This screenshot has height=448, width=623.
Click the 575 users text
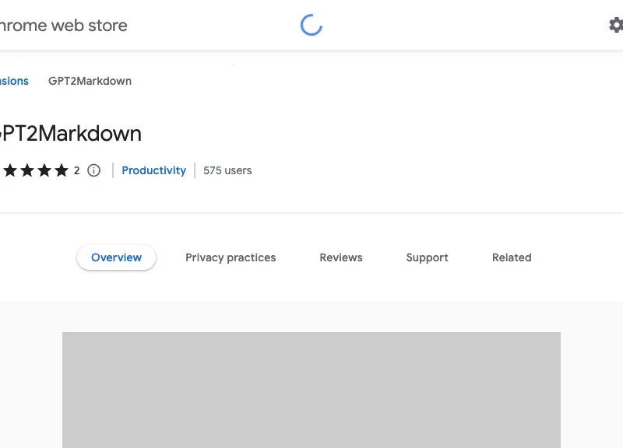click(x=227, y=170)
